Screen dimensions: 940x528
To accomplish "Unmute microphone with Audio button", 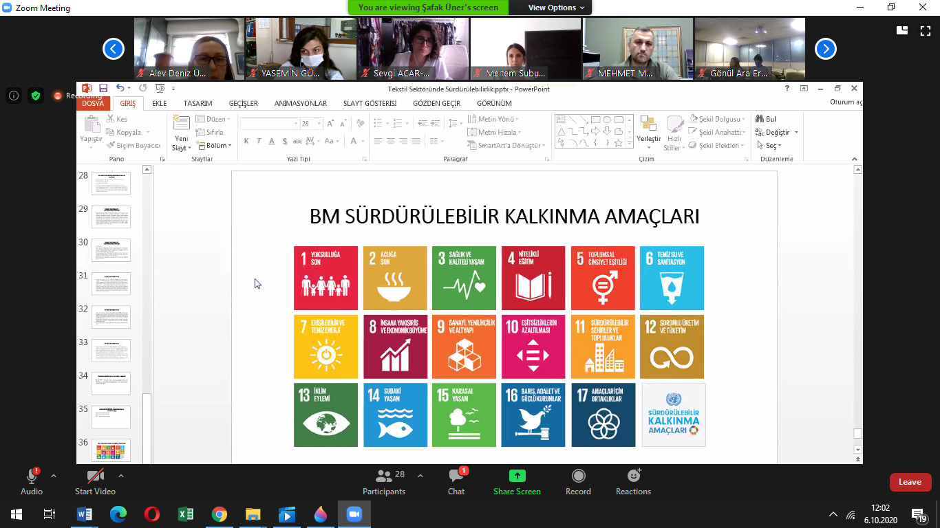I will coord(32,482).
